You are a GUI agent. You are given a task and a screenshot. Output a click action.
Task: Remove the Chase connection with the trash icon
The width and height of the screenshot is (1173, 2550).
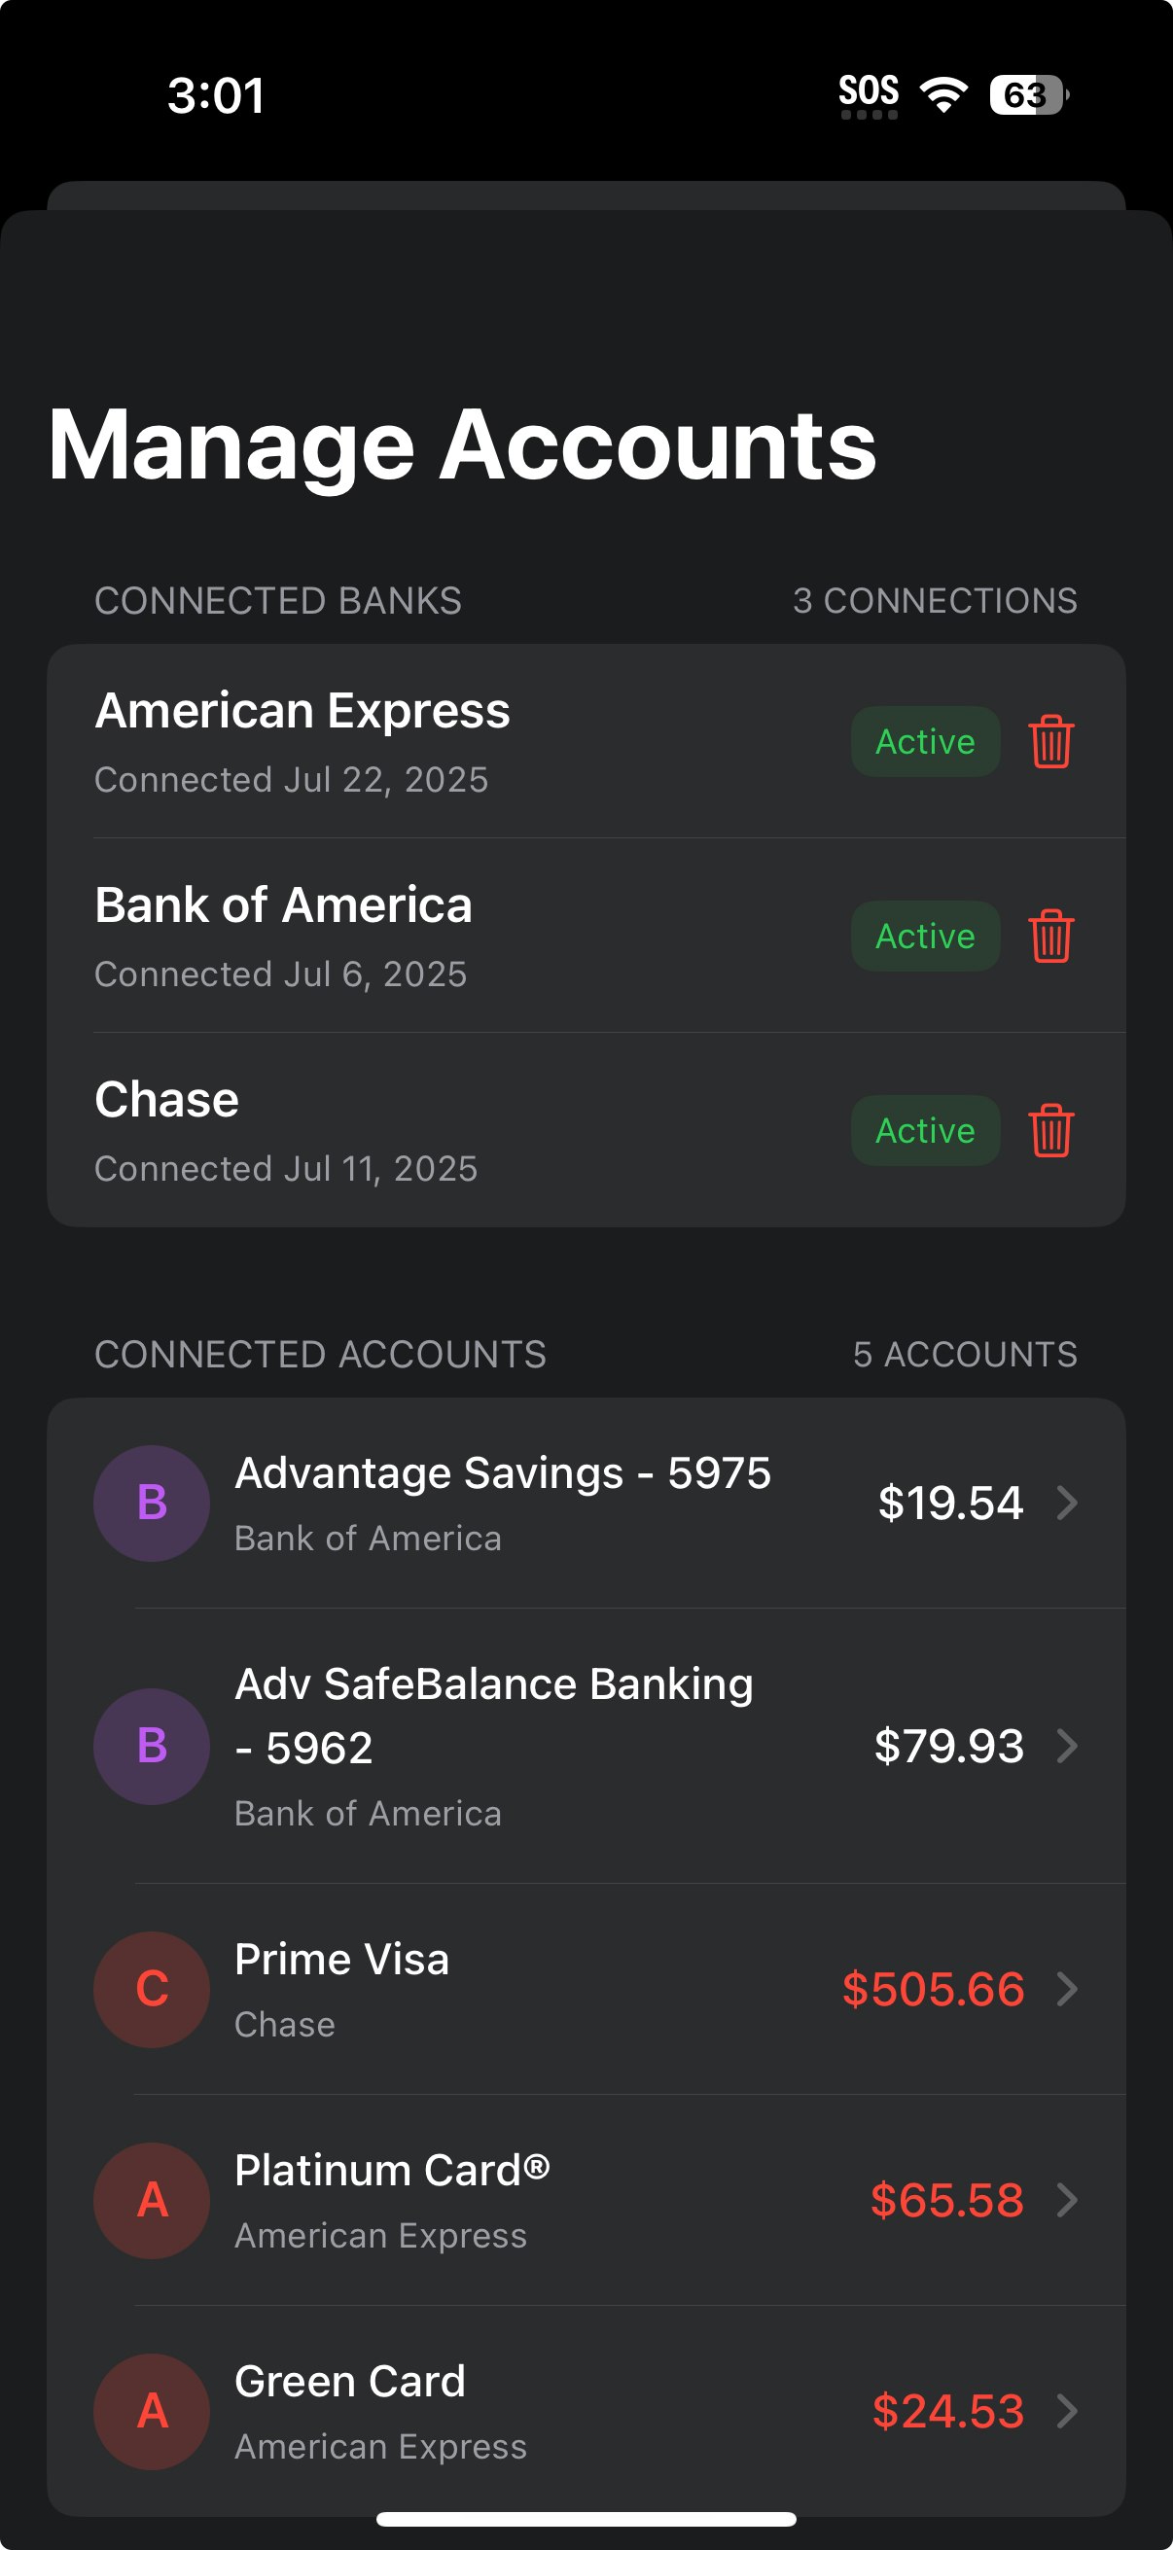click(x=1050, y=1130)
